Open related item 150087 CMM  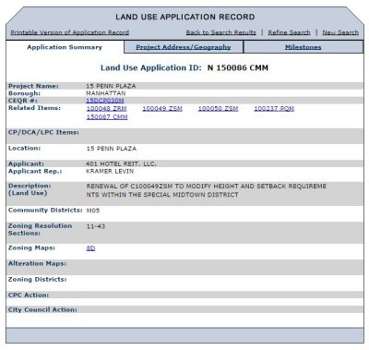[x=107, y=116]
